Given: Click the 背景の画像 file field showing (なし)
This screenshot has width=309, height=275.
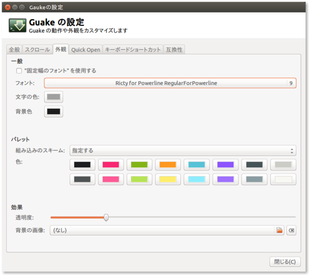Looking at the screenshot, I should tap(167, 230).
